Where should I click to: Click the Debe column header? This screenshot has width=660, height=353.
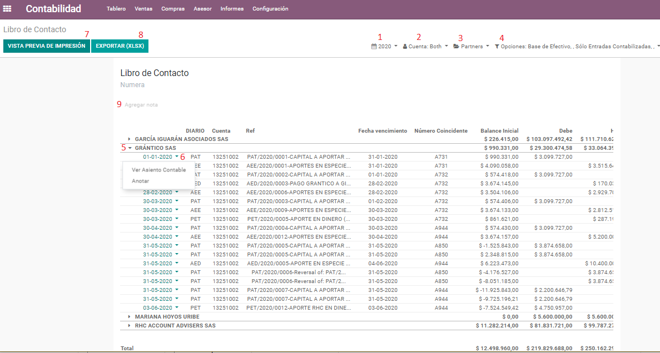[565, 130]
